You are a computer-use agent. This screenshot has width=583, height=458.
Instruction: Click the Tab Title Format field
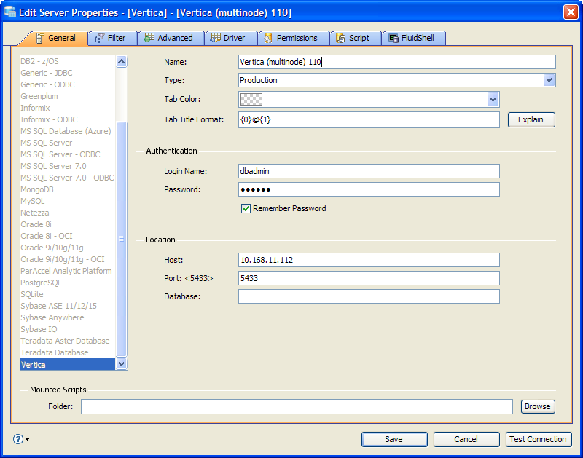(x=369, y=119)
